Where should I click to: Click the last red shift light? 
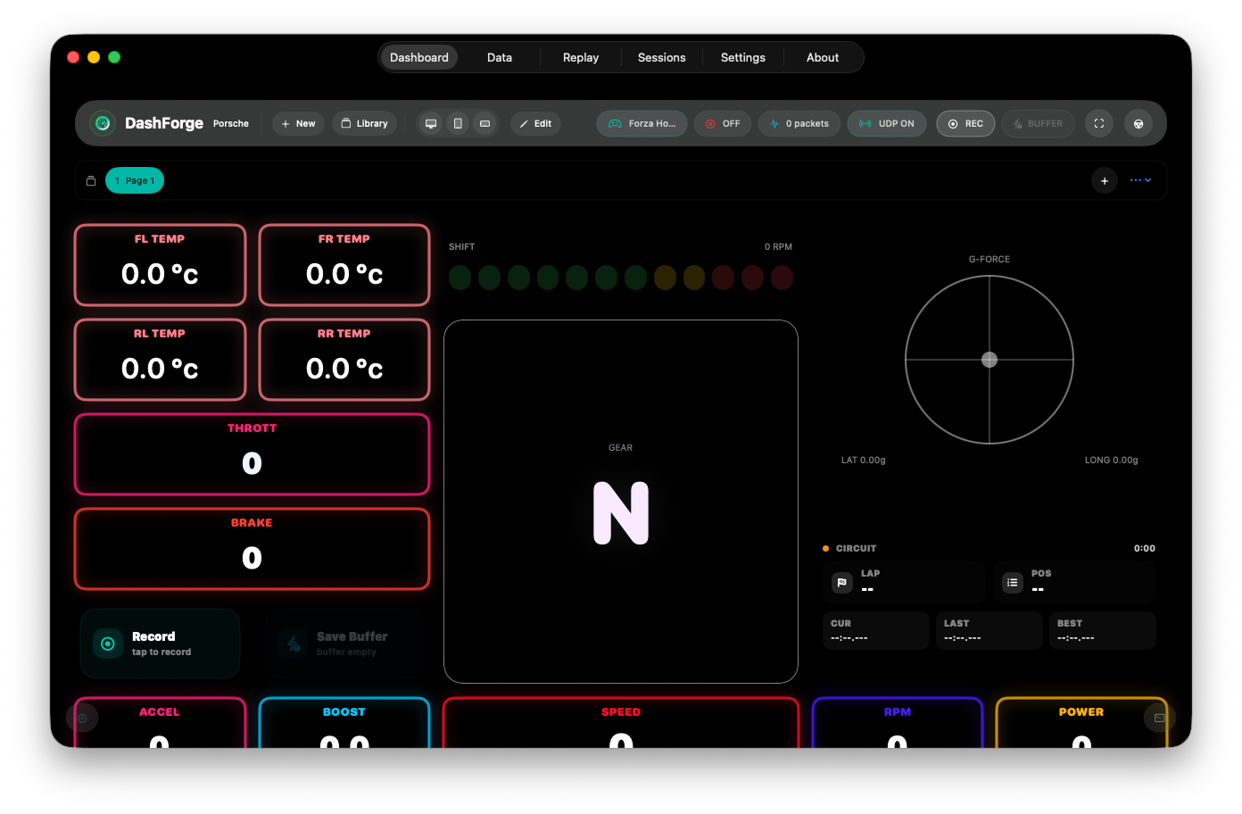[x=782, y=278]
